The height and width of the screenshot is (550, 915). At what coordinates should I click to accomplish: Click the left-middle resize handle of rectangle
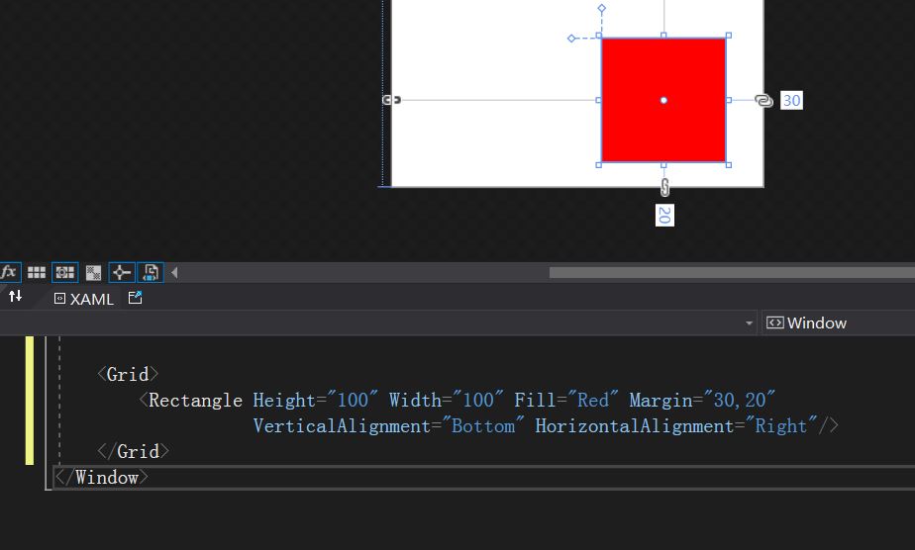click(599, 100)
